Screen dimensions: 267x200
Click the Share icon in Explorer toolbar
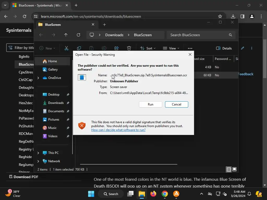click(x=117, y=48)
